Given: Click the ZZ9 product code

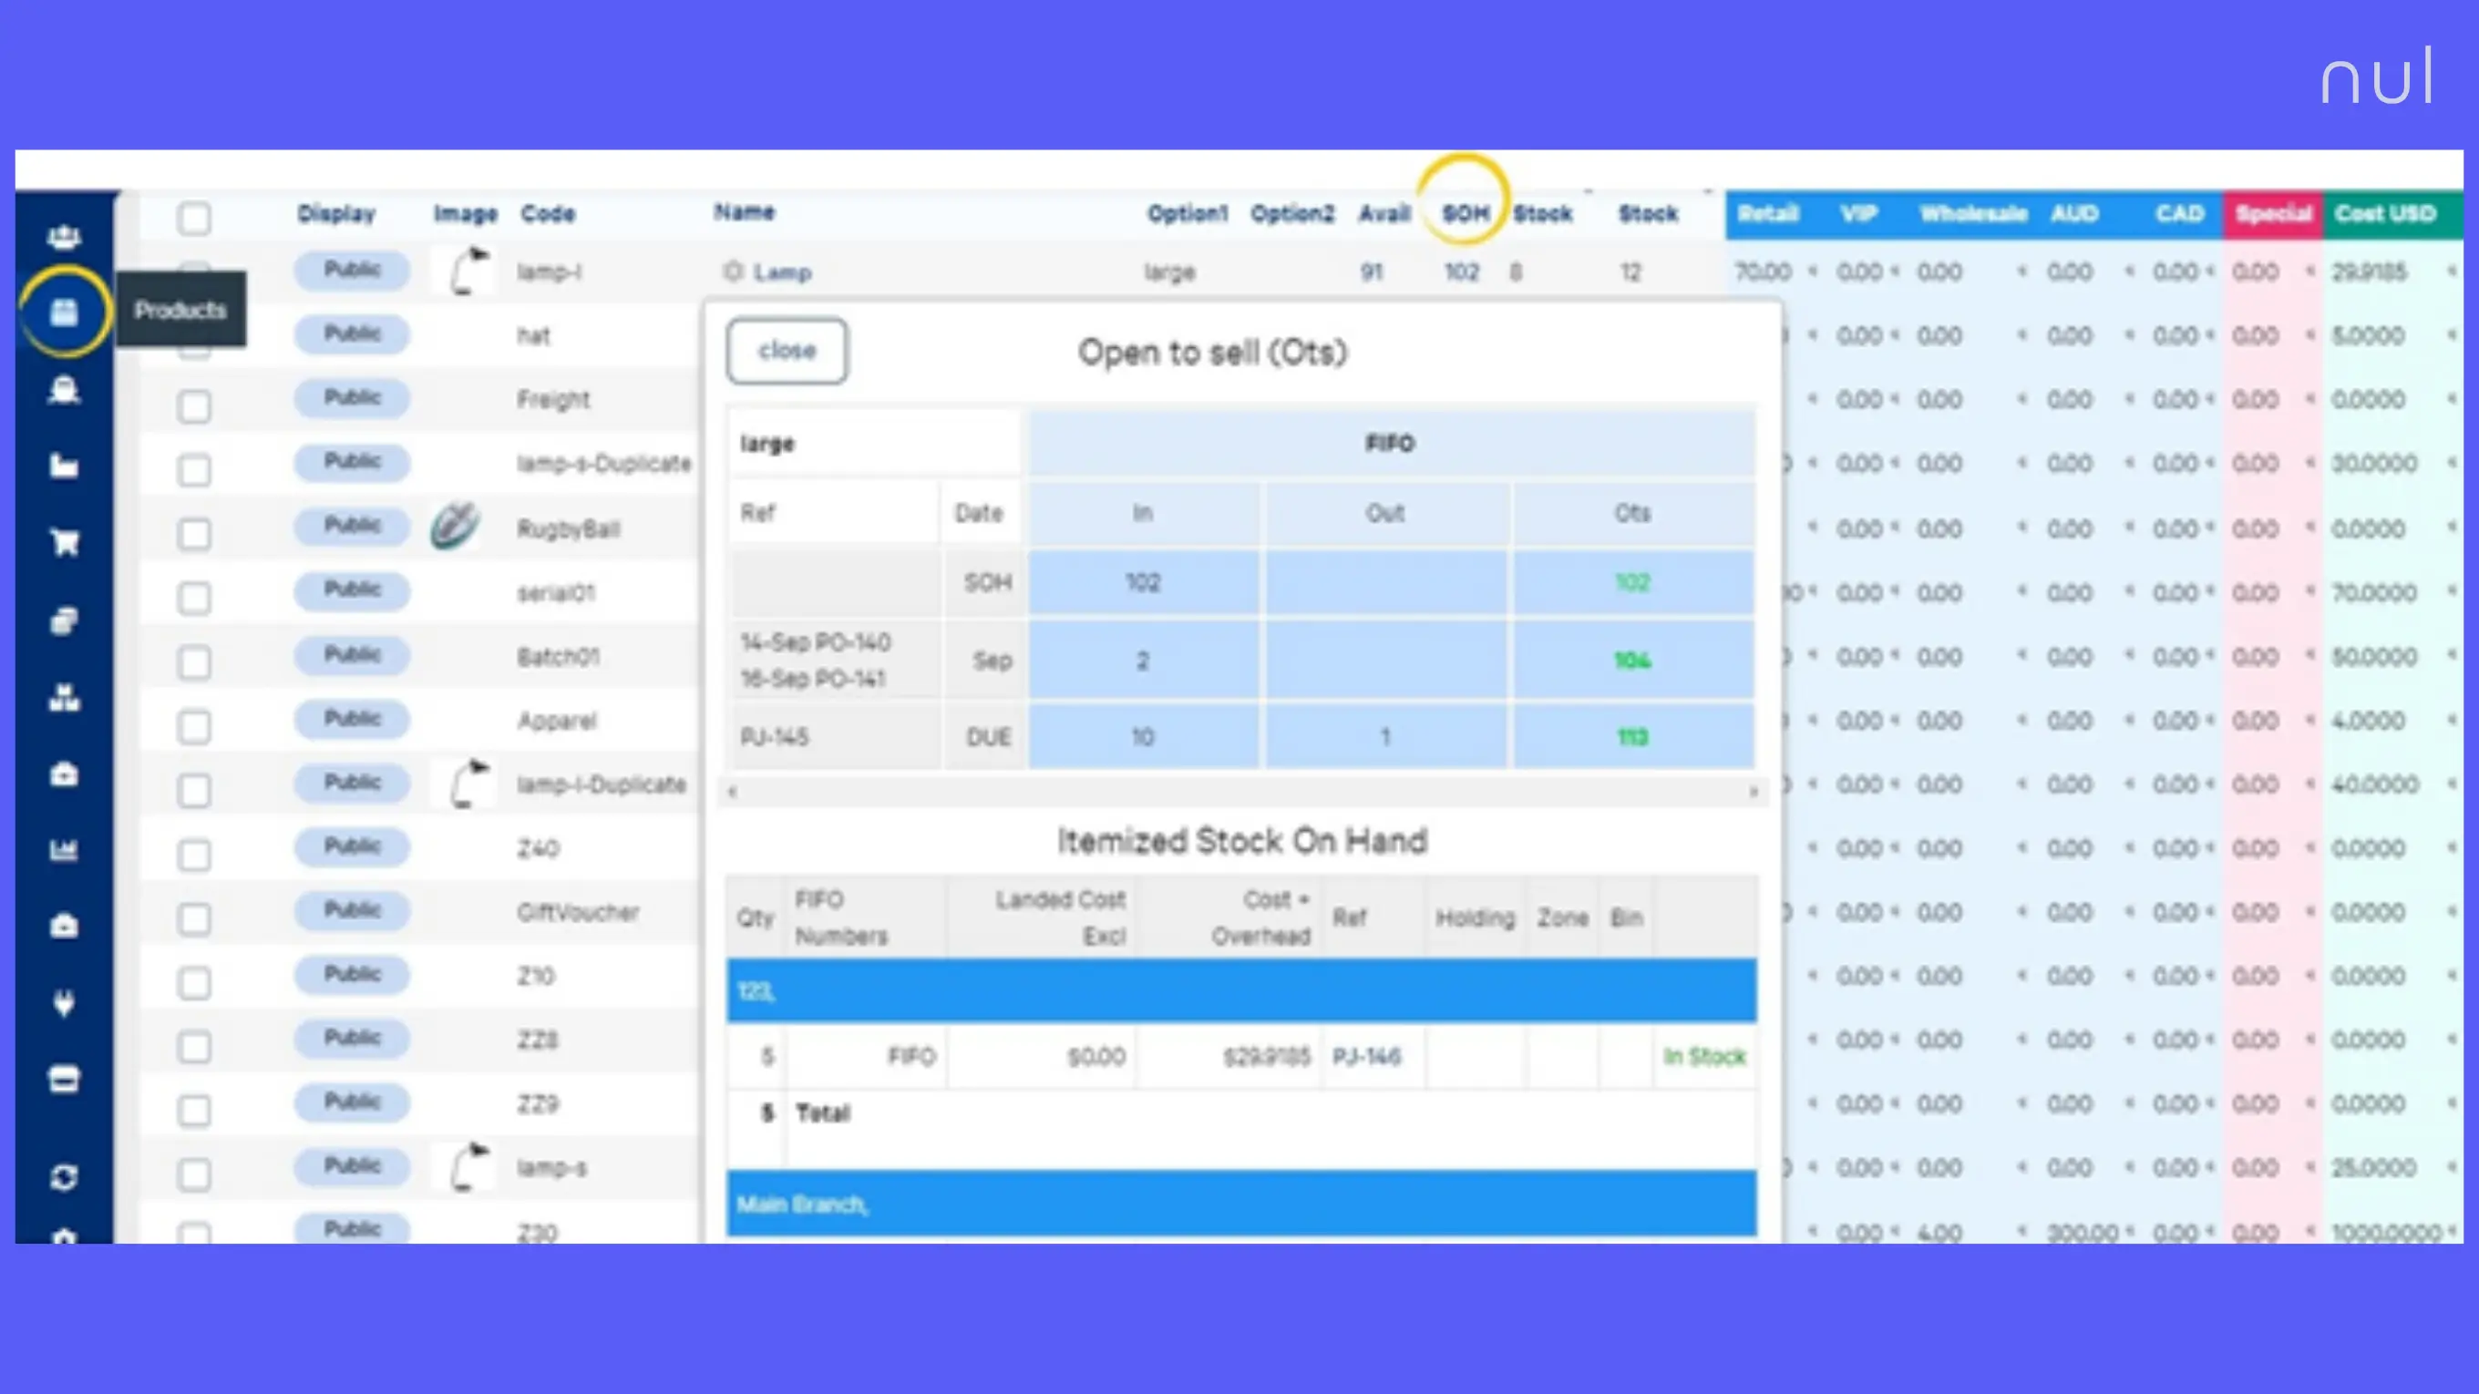Looking at the screenshot, I should click(537, 1103).
